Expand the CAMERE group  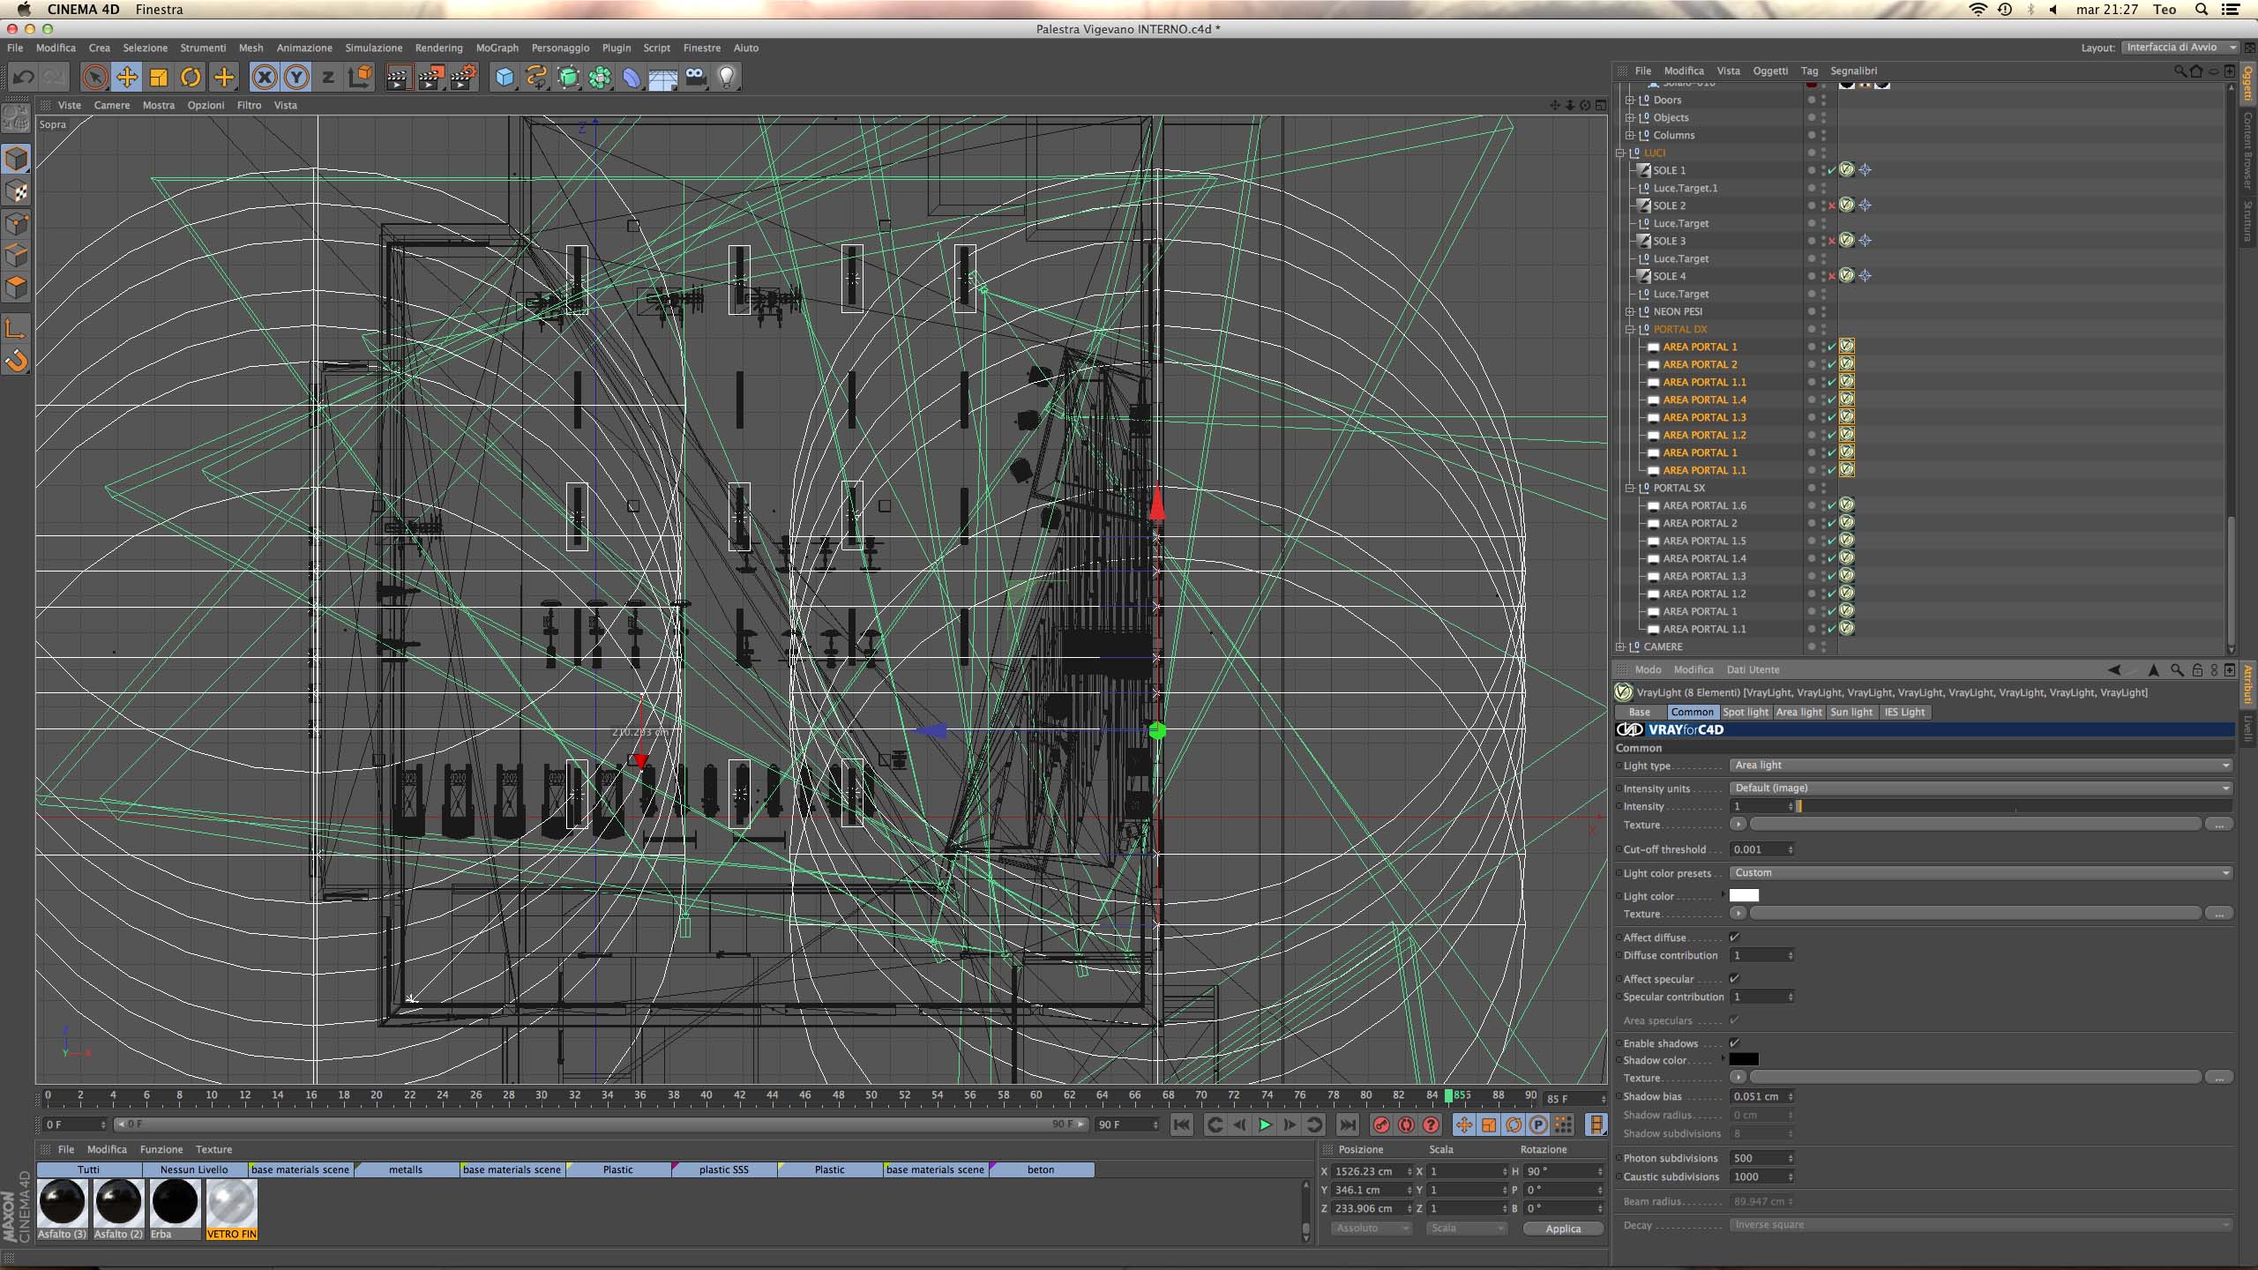1620,646
